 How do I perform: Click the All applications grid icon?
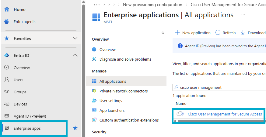click(x=94, y=81)
